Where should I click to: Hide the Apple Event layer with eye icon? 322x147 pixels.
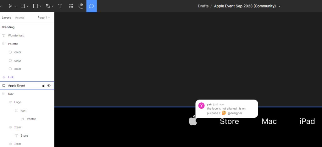click(49, 85)
